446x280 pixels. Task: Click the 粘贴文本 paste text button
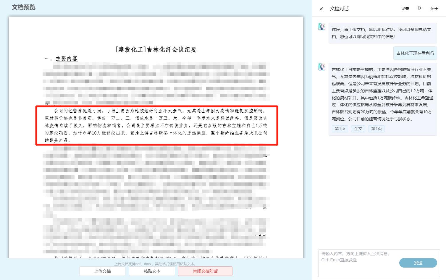152,271
